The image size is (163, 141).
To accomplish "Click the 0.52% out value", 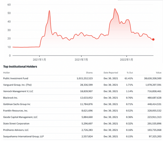I will tap(129, 110).
